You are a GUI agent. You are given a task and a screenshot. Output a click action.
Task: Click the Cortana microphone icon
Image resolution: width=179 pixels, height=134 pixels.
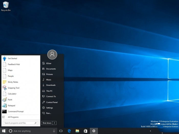54,131
